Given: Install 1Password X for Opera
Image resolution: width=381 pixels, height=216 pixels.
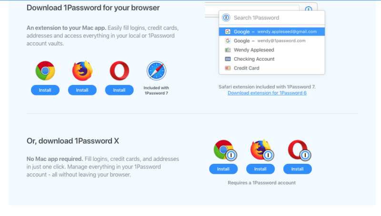Looking at the screenshot, I should coord(297,169).
